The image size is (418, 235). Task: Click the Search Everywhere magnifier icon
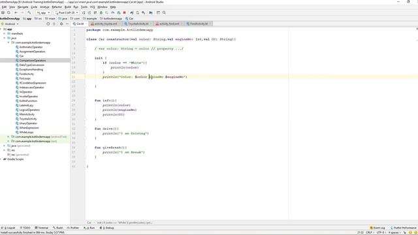164,12
